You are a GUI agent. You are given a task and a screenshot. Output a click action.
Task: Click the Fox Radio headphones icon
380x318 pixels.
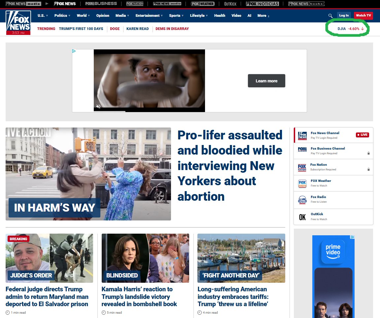[302, 200]
